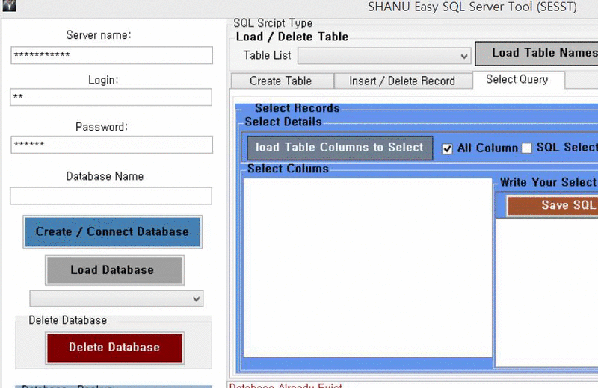Screen dimensions: 598x388
Task: Click inside the Select Colums list box
Action: 367,269
